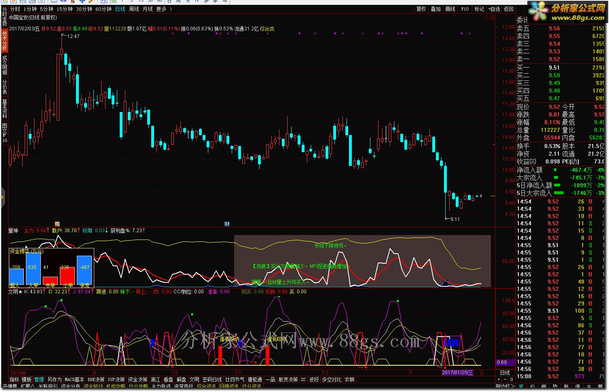Open the 分价表 side tab
609x392 pixels.
coord(4,87)
